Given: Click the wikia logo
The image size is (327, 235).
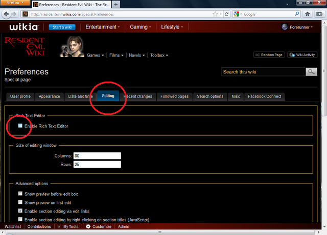Looking at the screenshot, I should (x=24, y=27).
